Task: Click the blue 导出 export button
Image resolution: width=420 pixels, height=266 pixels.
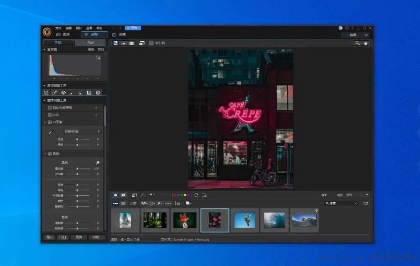Action: pos(133,28)
